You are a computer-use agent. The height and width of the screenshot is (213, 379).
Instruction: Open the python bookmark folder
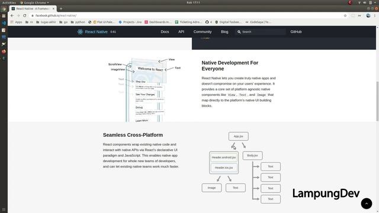[x=78, y=22]
